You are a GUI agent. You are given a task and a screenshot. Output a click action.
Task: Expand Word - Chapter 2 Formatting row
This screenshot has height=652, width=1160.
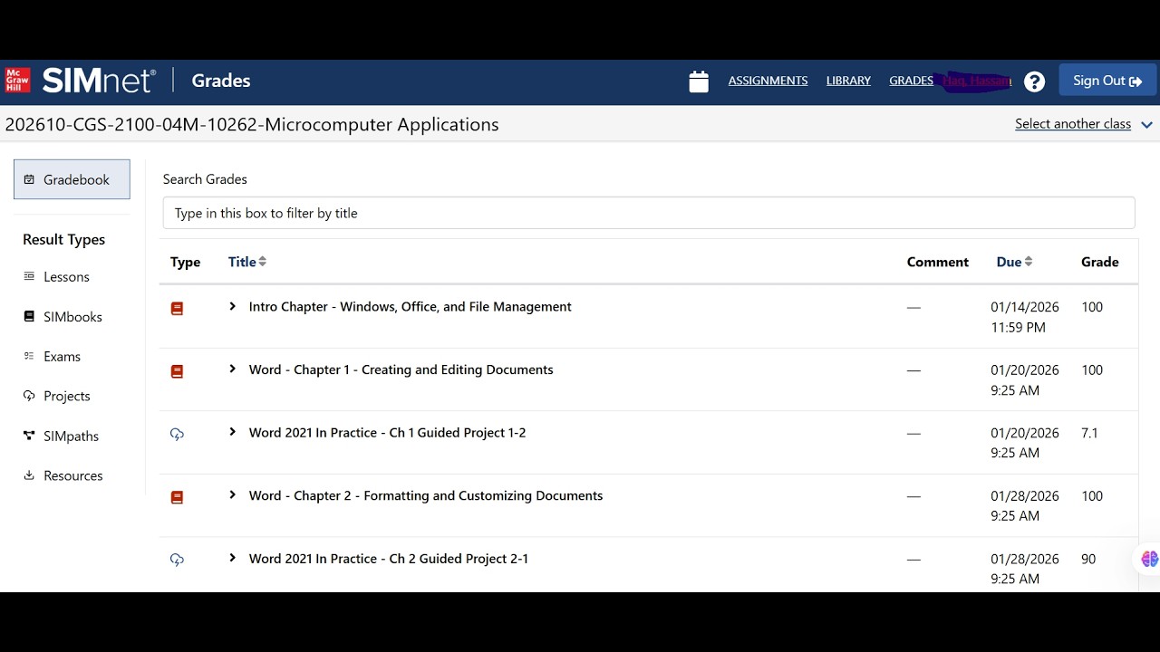(x=232, y=495)
